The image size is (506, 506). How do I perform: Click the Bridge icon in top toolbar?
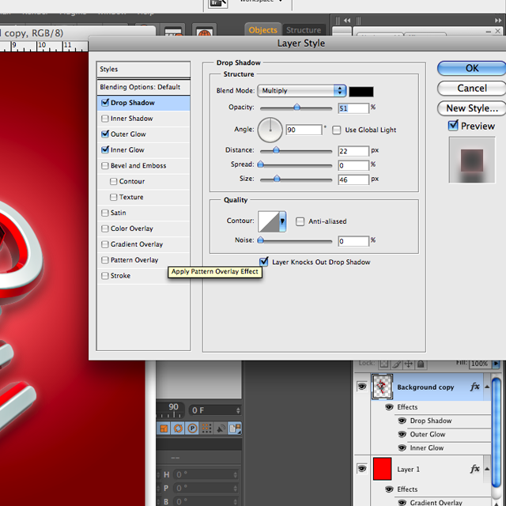pyautogui.click(x=218, y=3)
